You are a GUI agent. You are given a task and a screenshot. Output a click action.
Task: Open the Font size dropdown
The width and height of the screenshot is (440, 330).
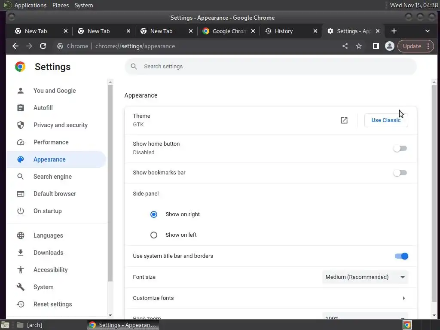(x=365, y=277)
